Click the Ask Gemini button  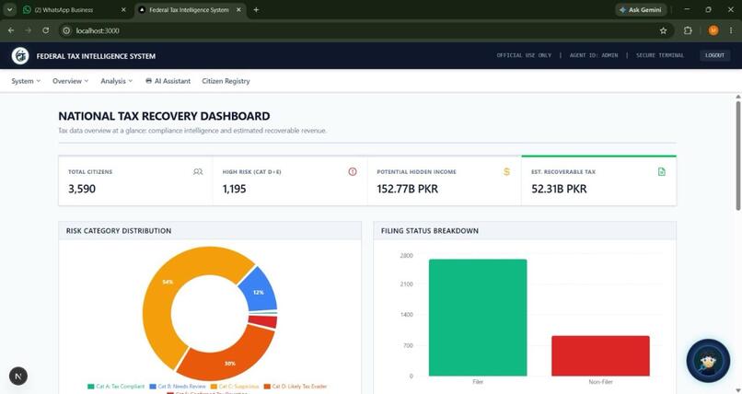tap(641, 10)
